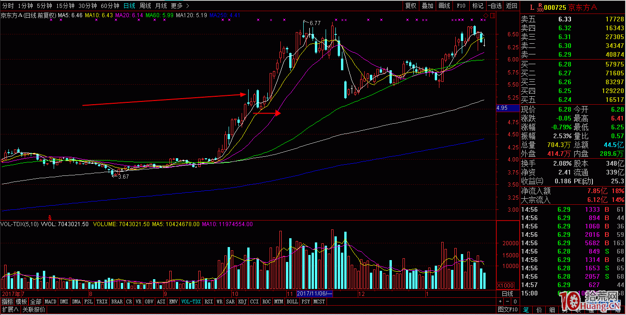Apply the MACD indicator
Screen dimensions: 626x315
pyautogui.click(x=50, y=302)
